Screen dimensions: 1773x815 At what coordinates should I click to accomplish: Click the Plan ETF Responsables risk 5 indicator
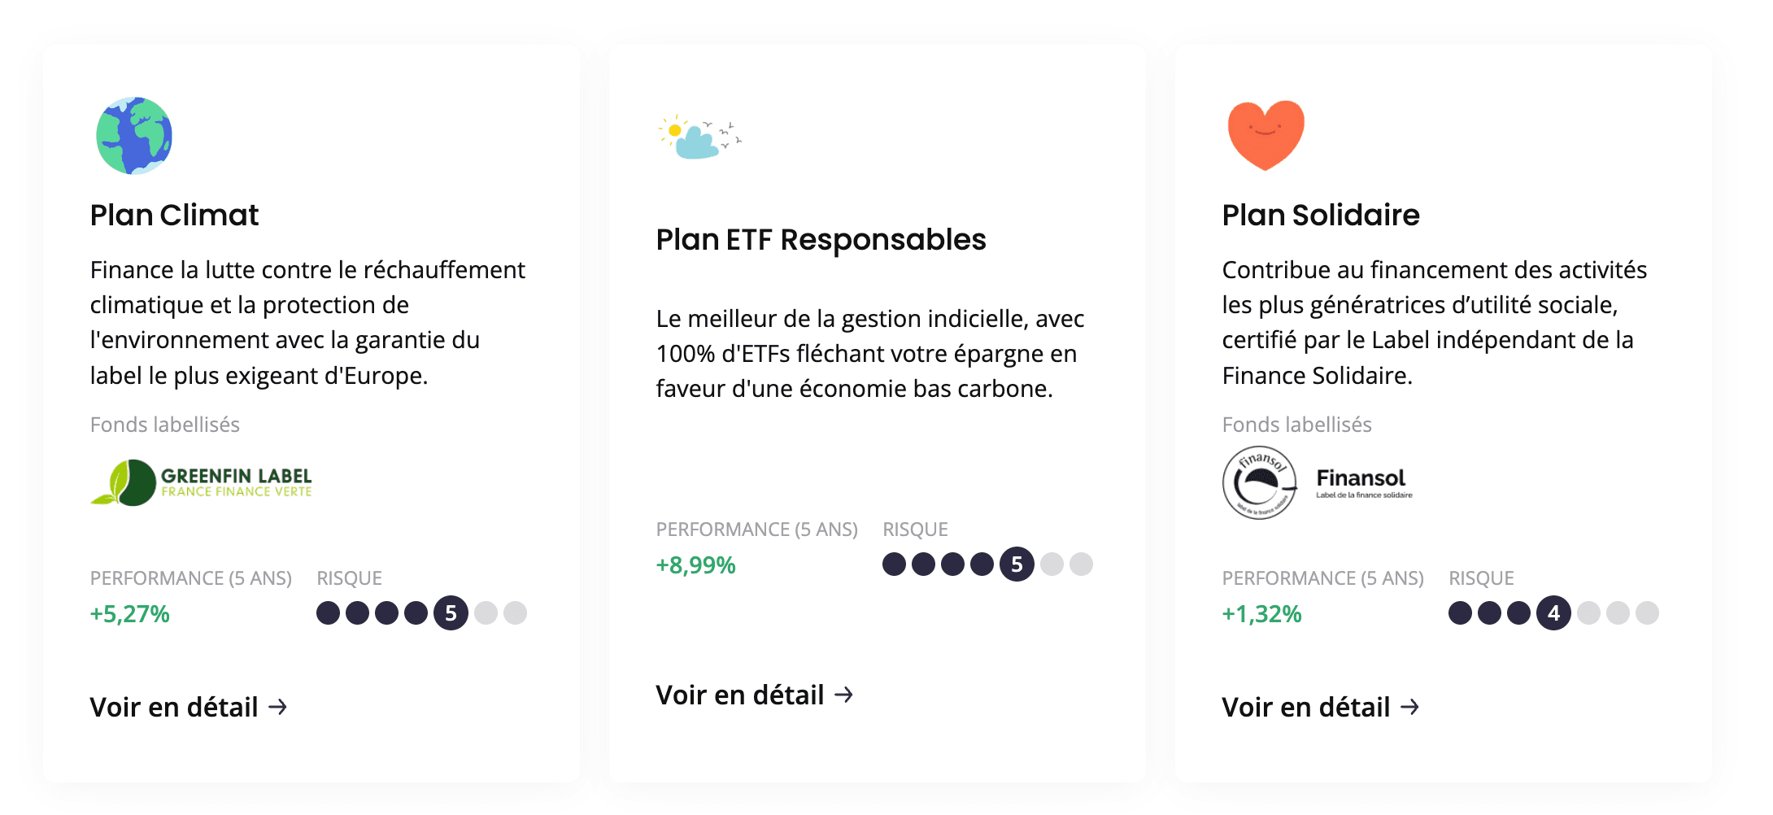[x=1017, y=564]
